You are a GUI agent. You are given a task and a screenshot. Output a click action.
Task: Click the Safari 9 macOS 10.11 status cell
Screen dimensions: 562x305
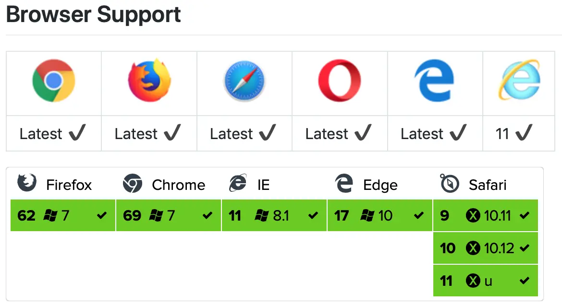click(x=485, y=216)
